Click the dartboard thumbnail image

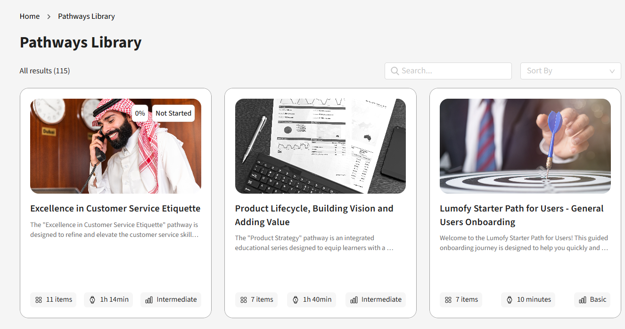click(x=525, y=146)
